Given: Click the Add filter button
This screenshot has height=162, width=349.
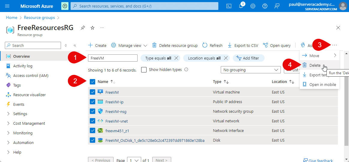Looking at the screenshot, I should pyautogui.click(x=248, y=58).
